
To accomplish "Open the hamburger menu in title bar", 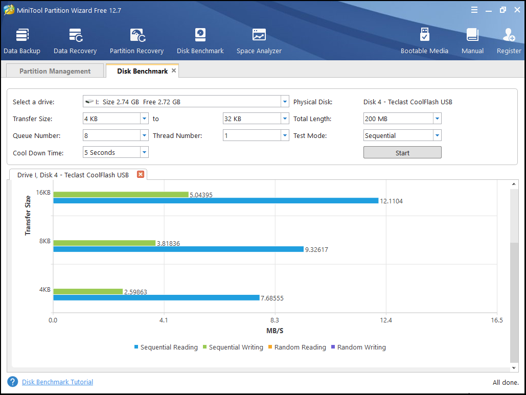I will (x=474, y=10).
